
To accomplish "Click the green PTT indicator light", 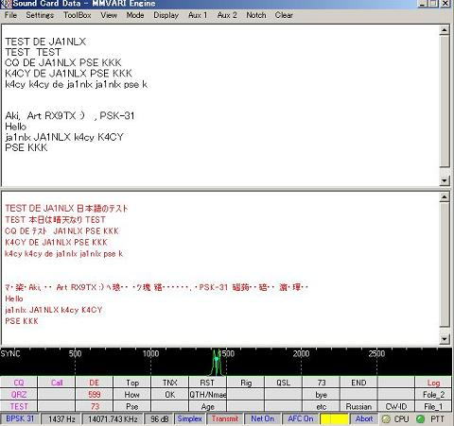I will pyautogui.click(x=420, y=419).
